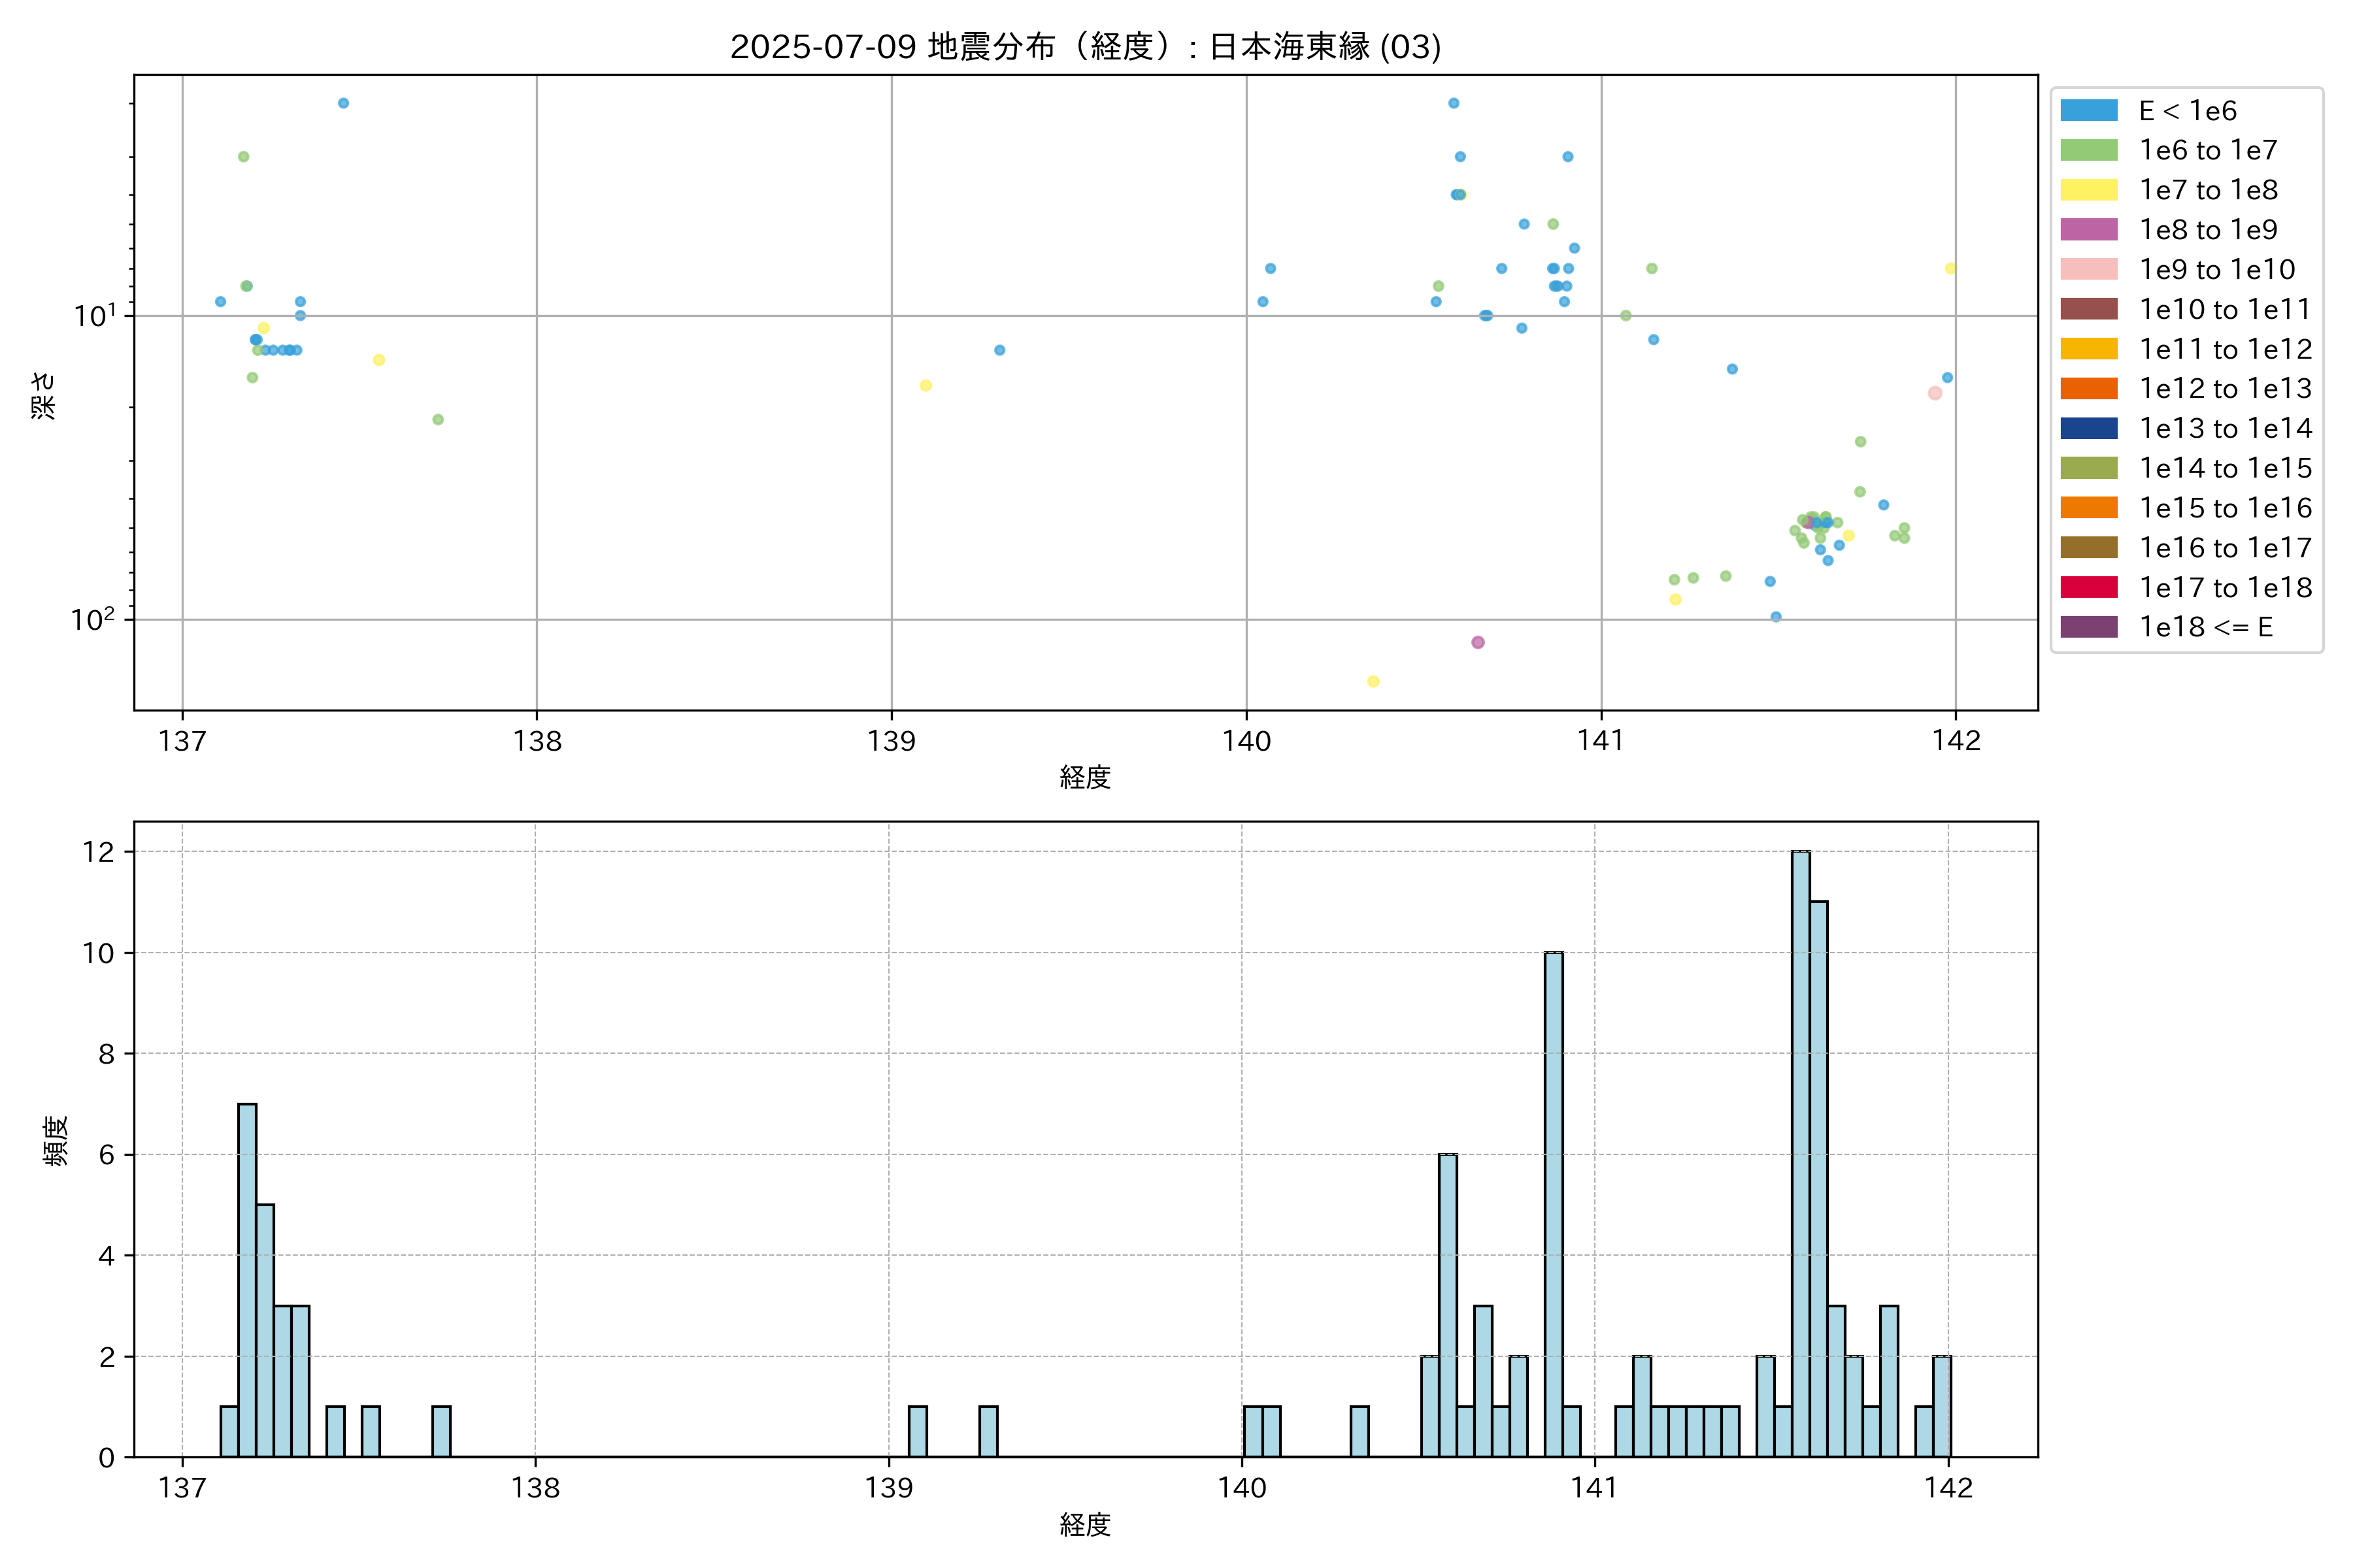2353x1568 pixels.
Task: Click the purple scatter point below depth 100
Action: 1478,642
